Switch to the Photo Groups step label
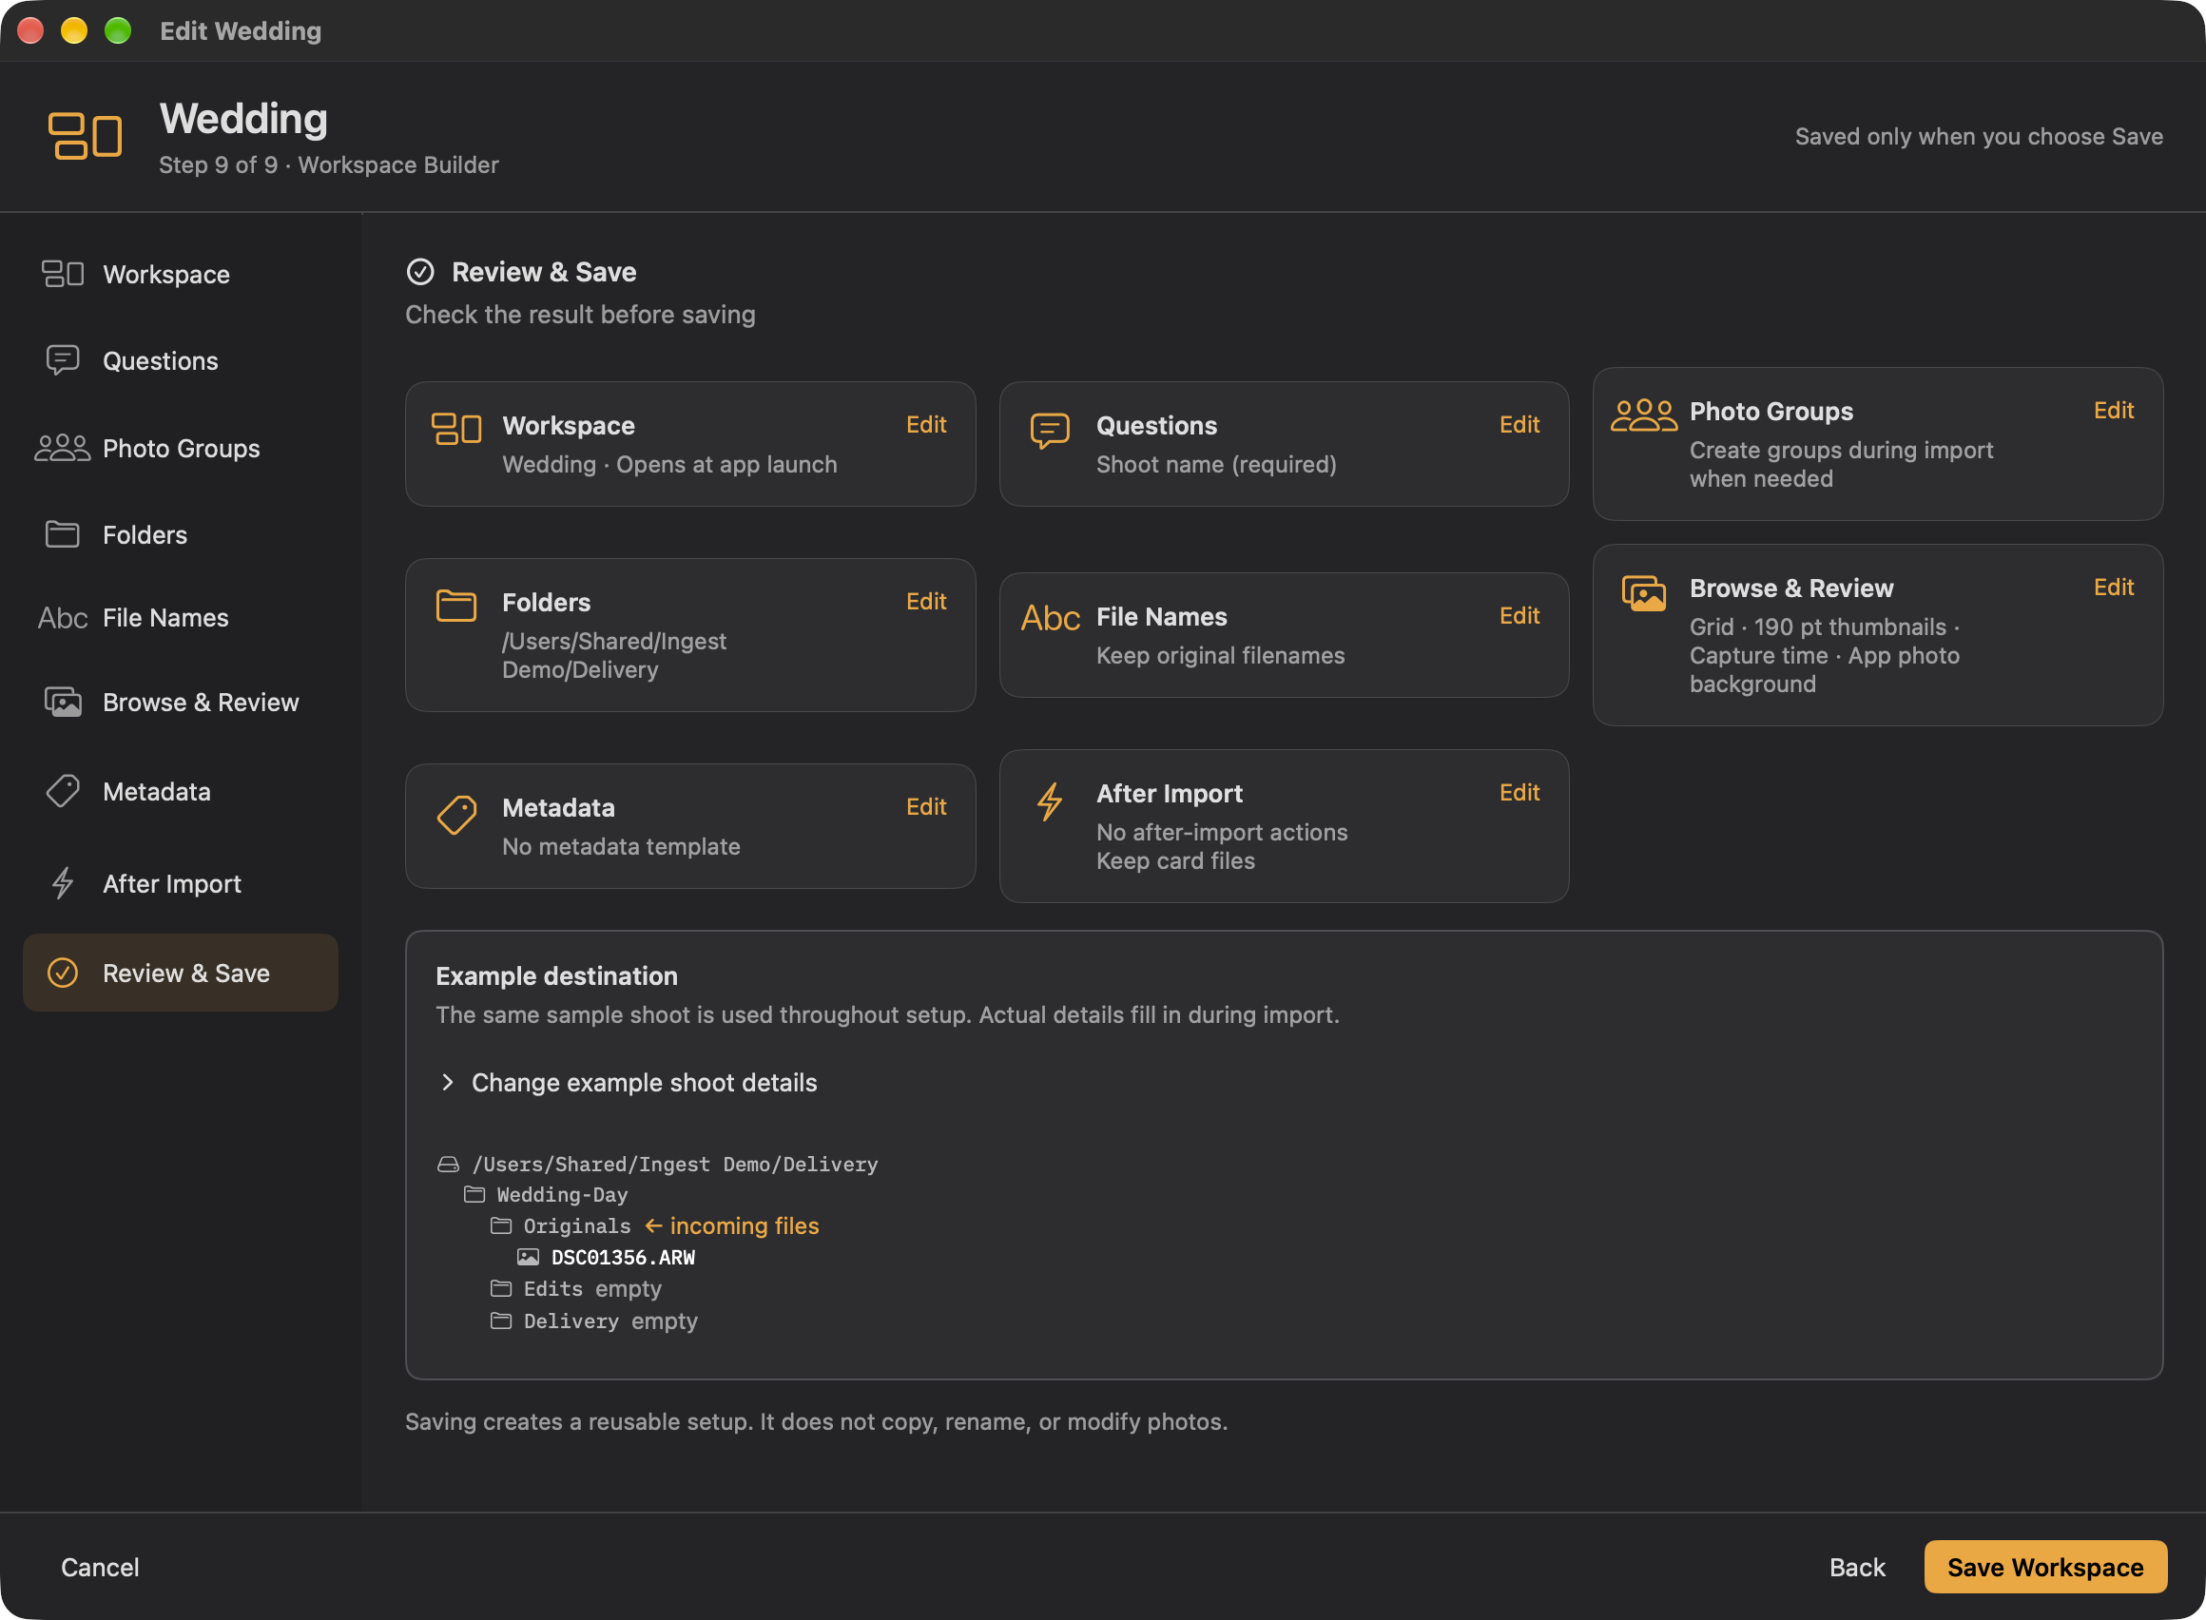The width and height of the screenshot is (2206, 1620). tap(182, 448)
